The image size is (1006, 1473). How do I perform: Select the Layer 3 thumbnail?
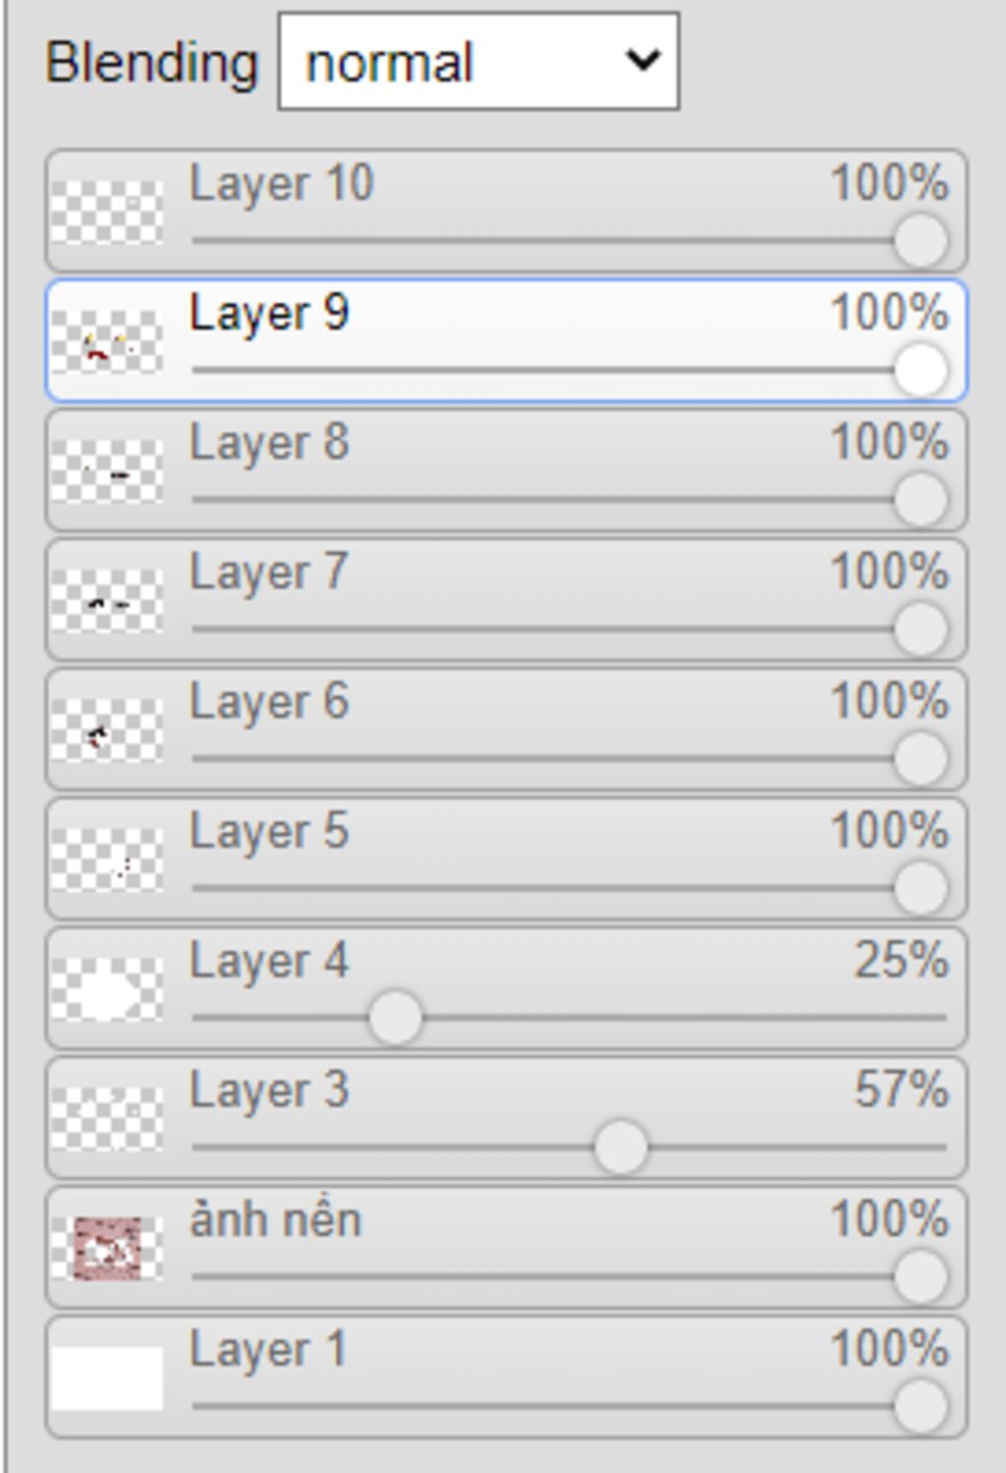[x=107, y=1119]
